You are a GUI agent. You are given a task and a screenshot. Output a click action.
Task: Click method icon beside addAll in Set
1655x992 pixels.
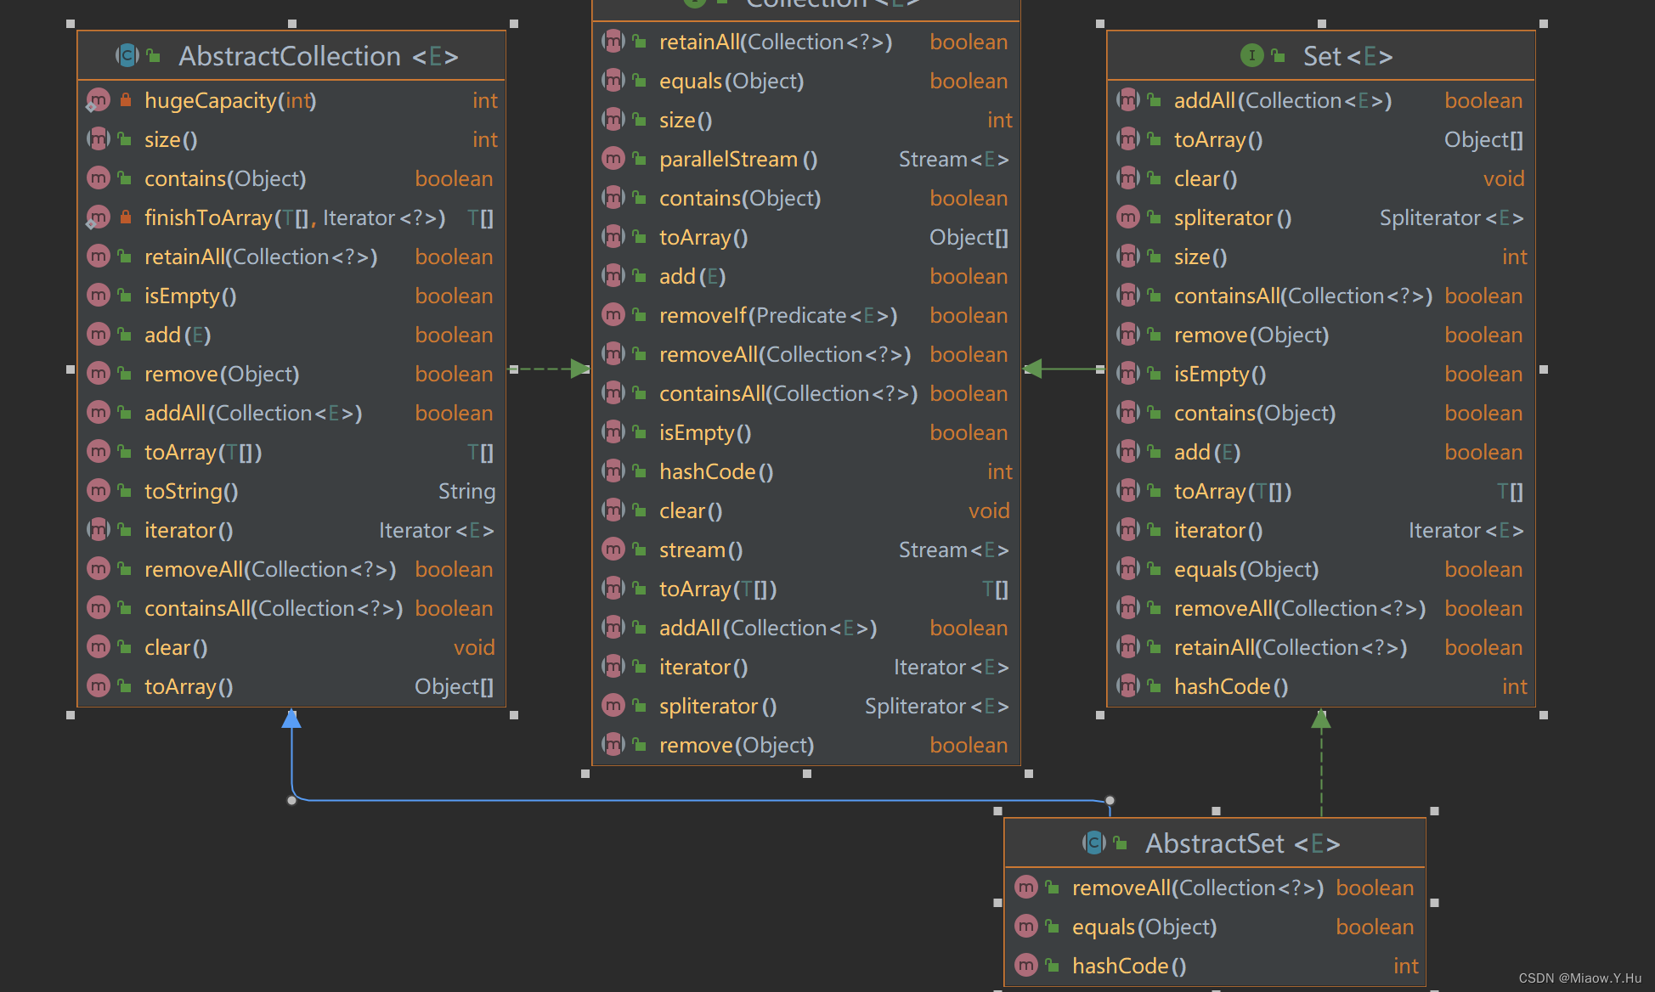[x=1128, y=100]
